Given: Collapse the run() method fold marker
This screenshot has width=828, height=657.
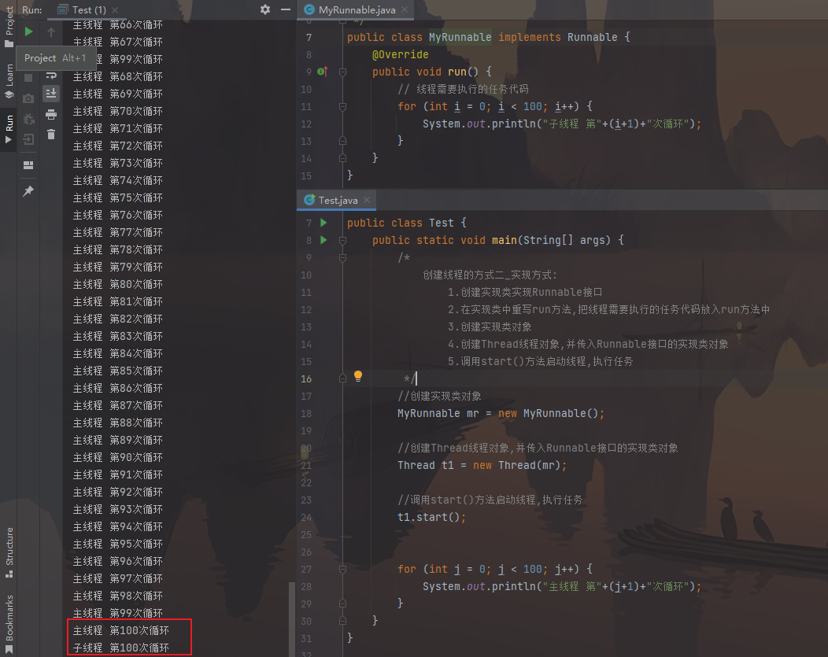Looking at the screenshot, I should tap(342, 72).
